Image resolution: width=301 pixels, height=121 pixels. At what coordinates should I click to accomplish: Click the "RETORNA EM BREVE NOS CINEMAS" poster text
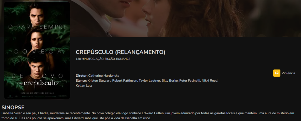(37, 93)
